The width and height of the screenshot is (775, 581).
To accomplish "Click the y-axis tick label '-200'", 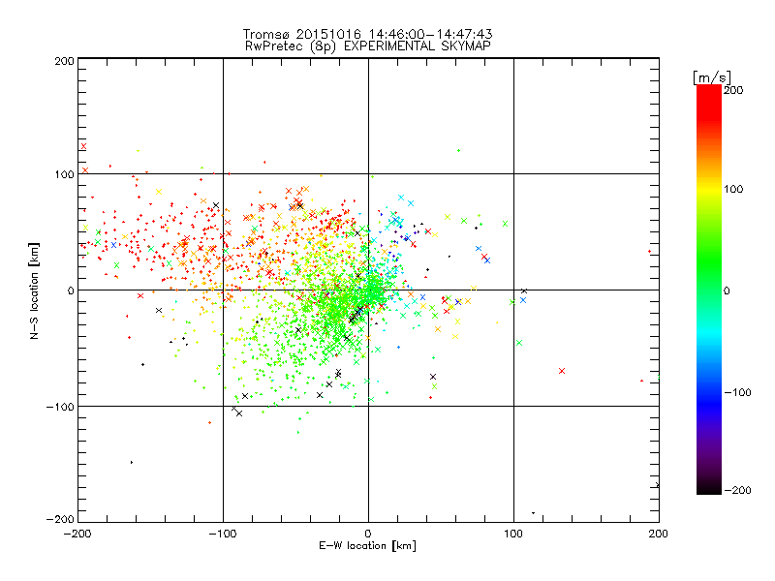I will (x=60, y=519).
